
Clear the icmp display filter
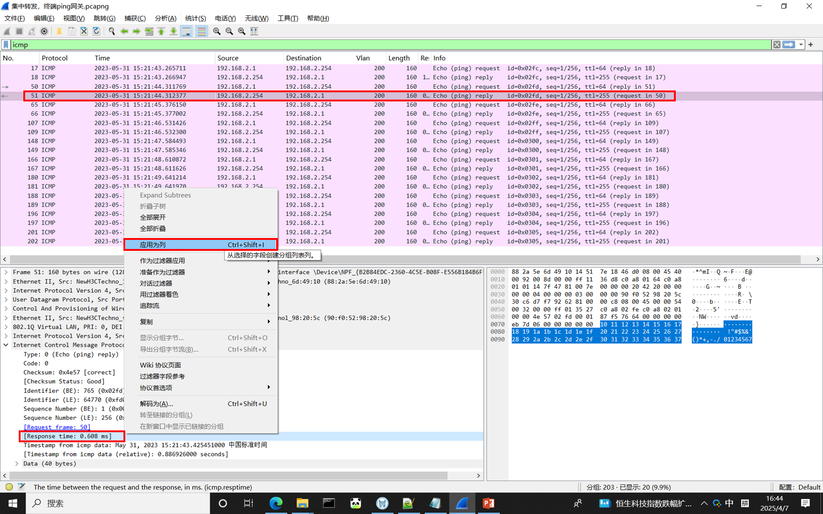click(776, 45)
